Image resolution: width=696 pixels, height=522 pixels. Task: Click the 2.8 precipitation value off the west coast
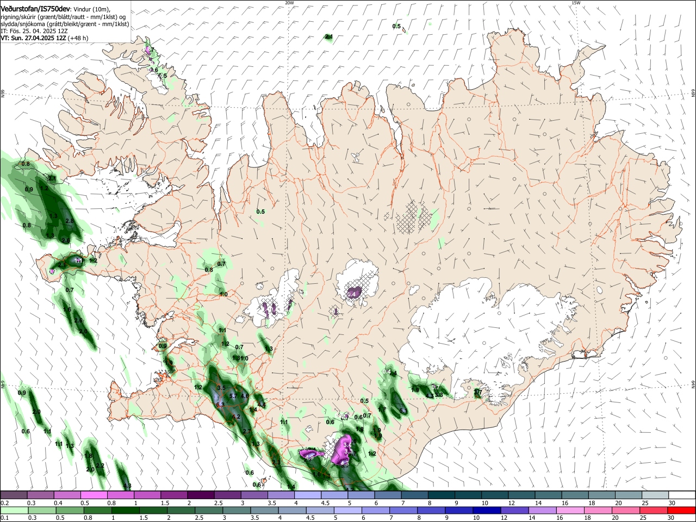point(69,221)
